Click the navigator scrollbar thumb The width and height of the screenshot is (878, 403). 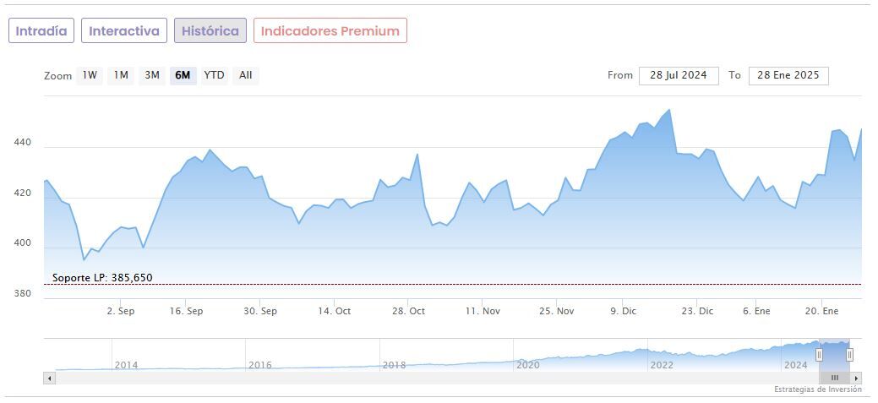coord(834,378)
